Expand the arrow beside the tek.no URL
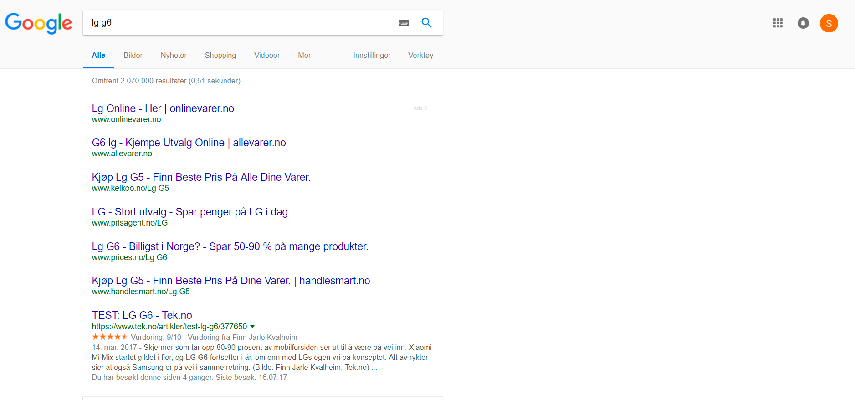The width and height of the screenshot is (855, 400). 252,327
